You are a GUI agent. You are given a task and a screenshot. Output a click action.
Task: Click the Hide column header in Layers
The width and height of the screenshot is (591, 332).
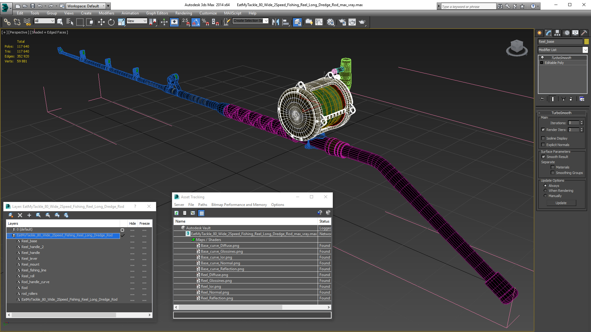tap(132, 223)
